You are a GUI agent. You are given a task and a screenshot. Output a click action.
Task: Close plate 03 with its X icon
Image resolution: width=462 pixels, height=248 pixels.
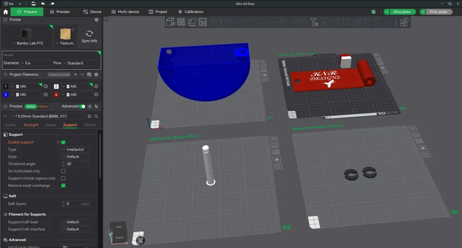coord(274,139)
